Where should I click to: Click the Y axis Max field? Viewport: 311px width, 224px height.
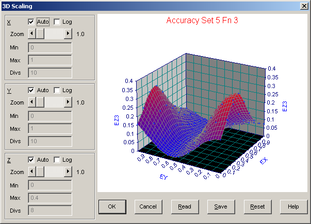[50, 129]
